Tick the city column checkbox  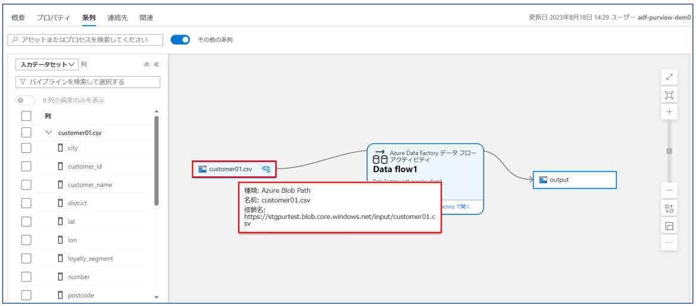click(x=26, y=148)
